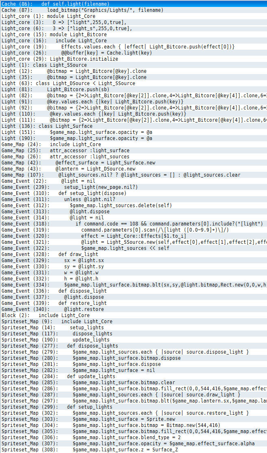Select Spriteset_Map (190) update_lights row
The image size is (267, 453).
pyautogui.click(x=133, y=340)
